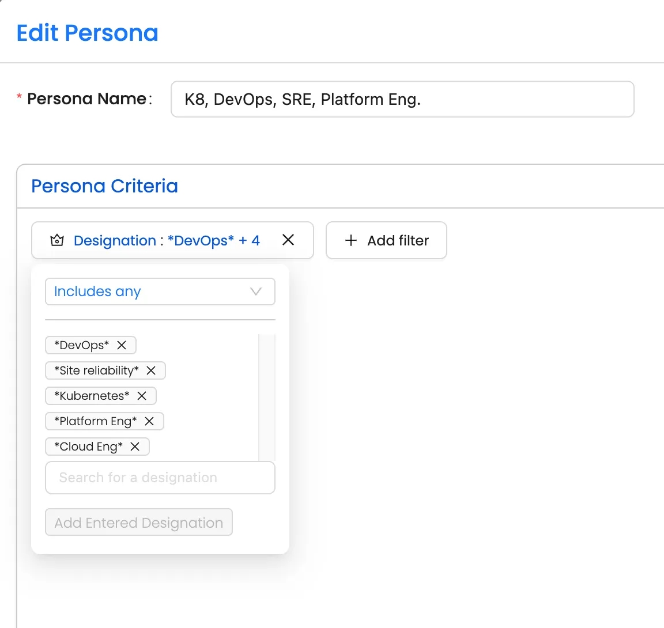Delete the *Site reliability* tag via its X

coord(151,370)
